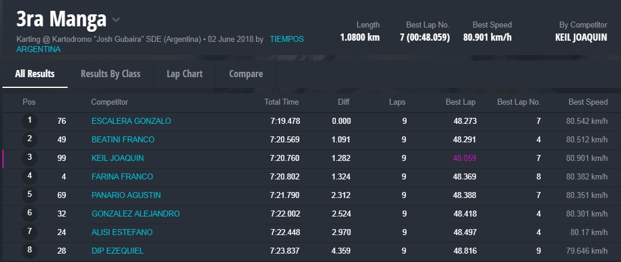
Task: Switch to the Lap Chart tab
Action: coord(184,74)
